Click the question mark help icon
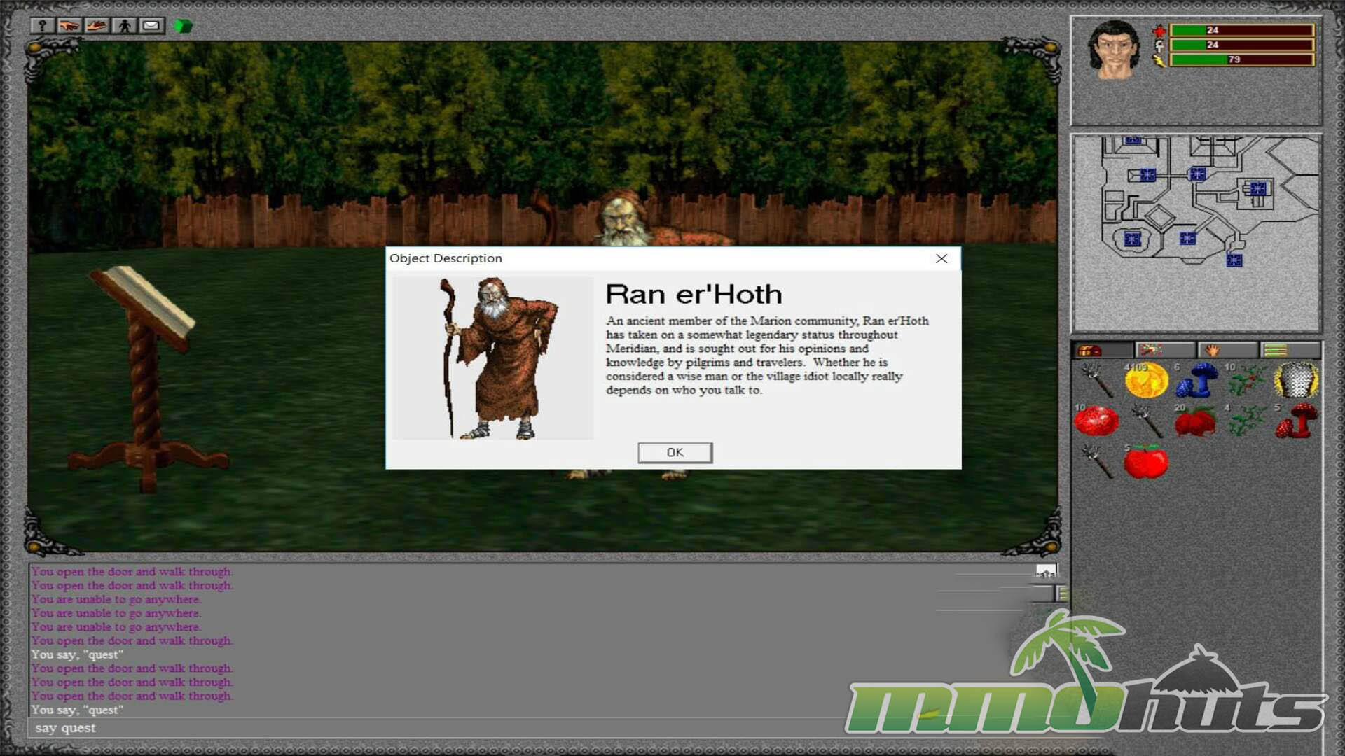The width and height of the screenshot is (1345, 756). (42, 26)
